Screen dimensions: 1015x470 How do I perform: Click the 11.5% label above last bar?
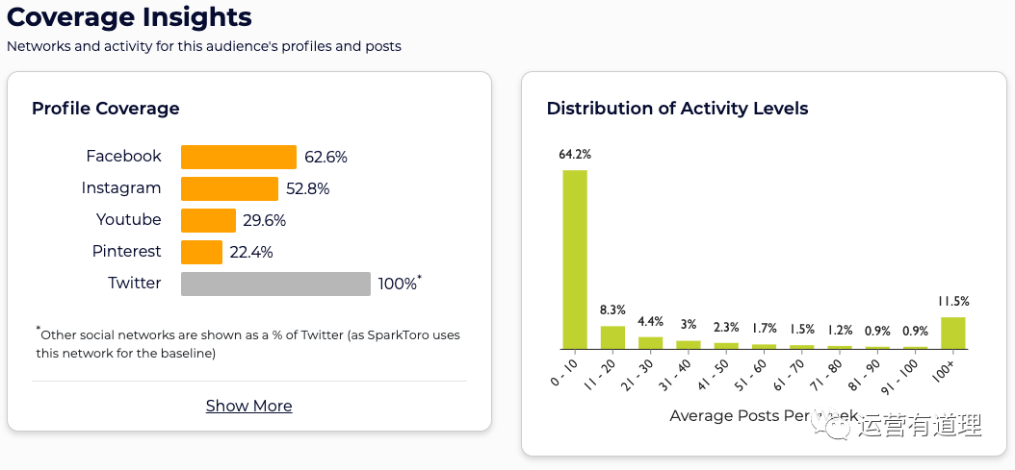click(x=952, y=302)
